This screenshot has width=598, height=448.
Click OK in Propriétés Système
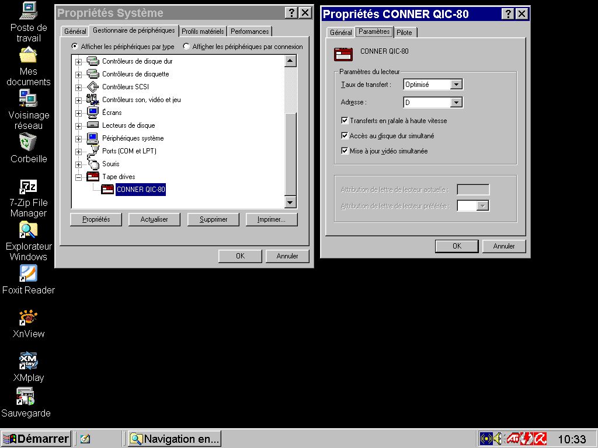(240, 256)
